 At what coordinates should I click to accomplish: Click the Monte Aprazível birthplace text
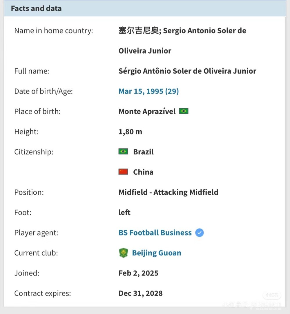[147, 112]
